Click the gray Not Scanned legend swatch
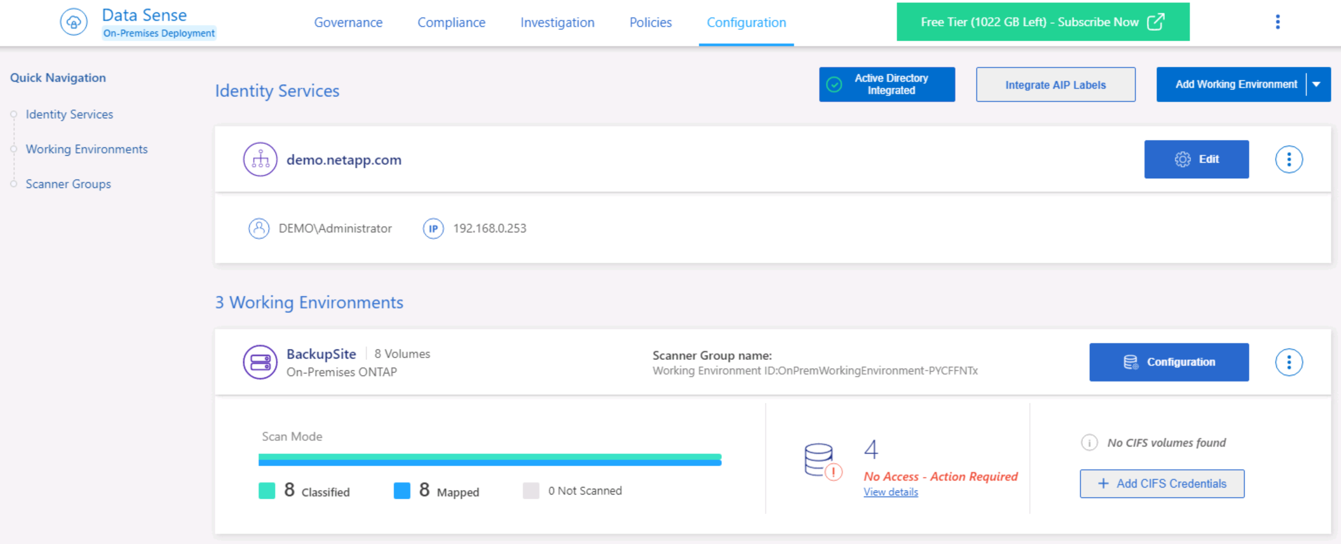This screenshot has width=1341, height=544. [531, 491]
